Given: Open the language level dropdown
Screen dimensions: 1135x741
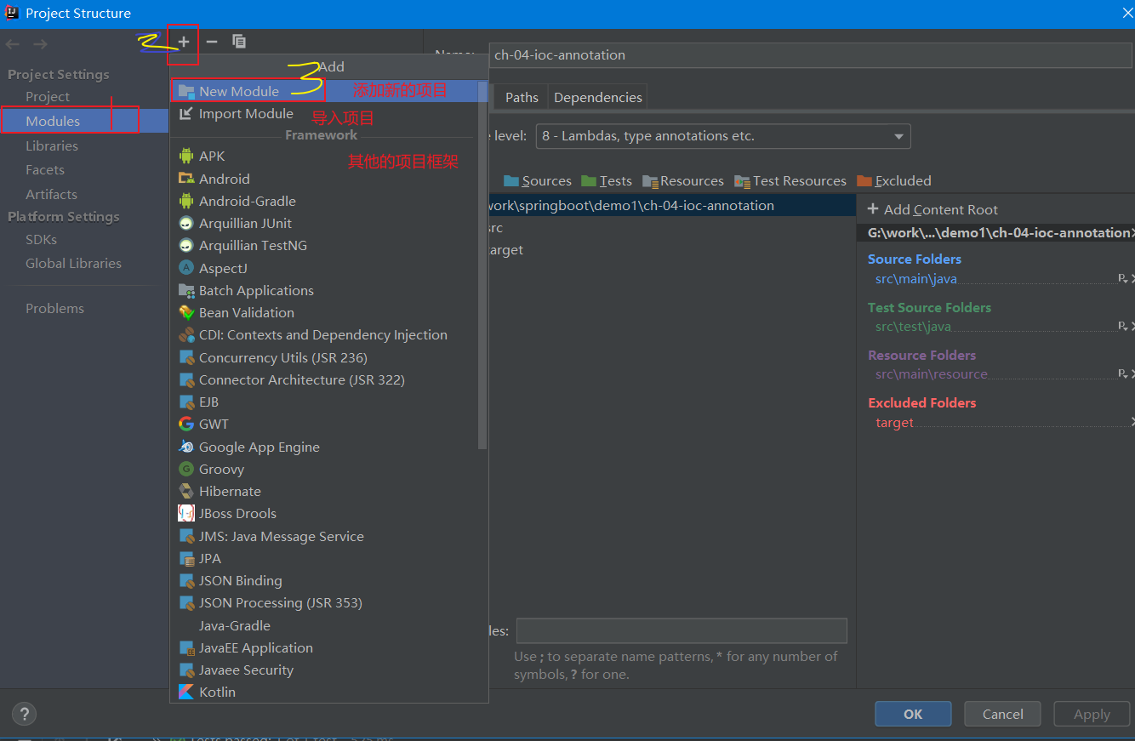Looking at the screenshot, I should pos(723,136).
